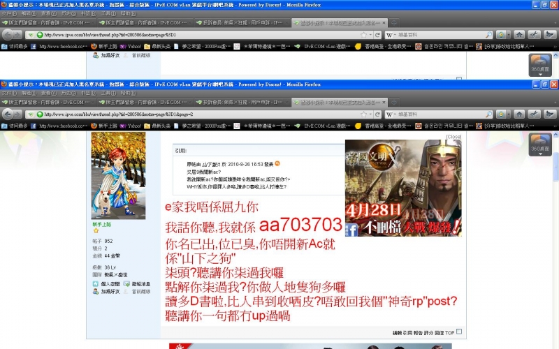Expand URL history dropdown in upper address bar
Image resolution: width=559 pixels, height=349 pixels.
pos(371,35)
